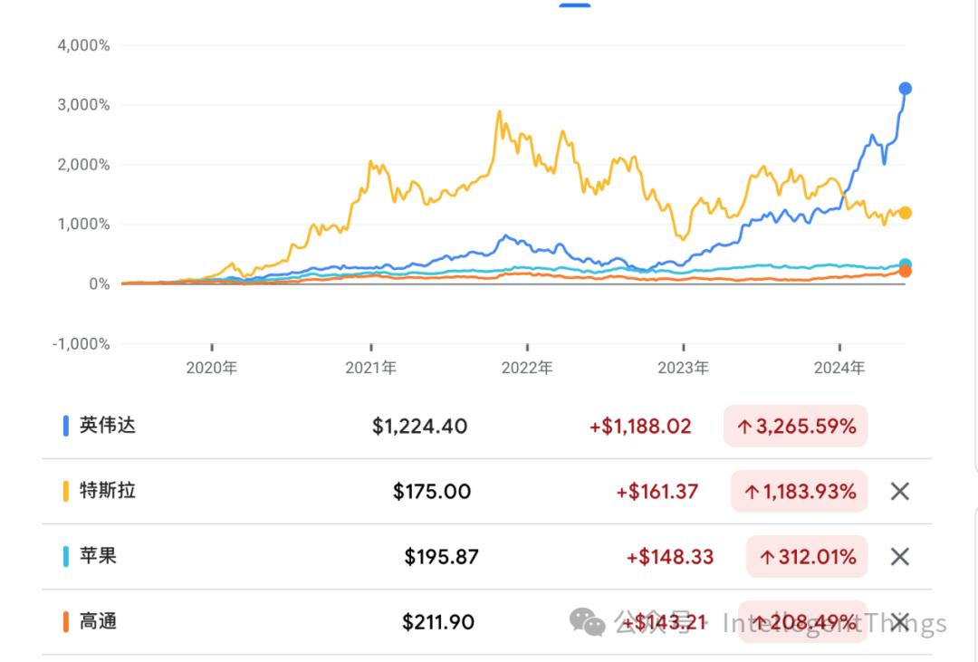
Task: Remove Qualcomm (高通) from the comparison
Action: tap(899, 621)
